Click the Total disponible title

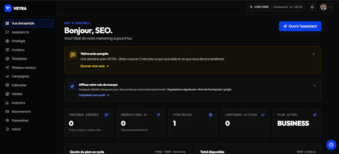(x=212, y=152)
